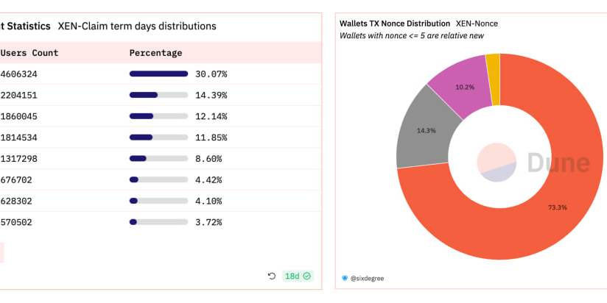The width and height of the screenshot is (607, 303).
Task: Click the 14.39% percentage progress bar
Action: [x=158, y=95]
